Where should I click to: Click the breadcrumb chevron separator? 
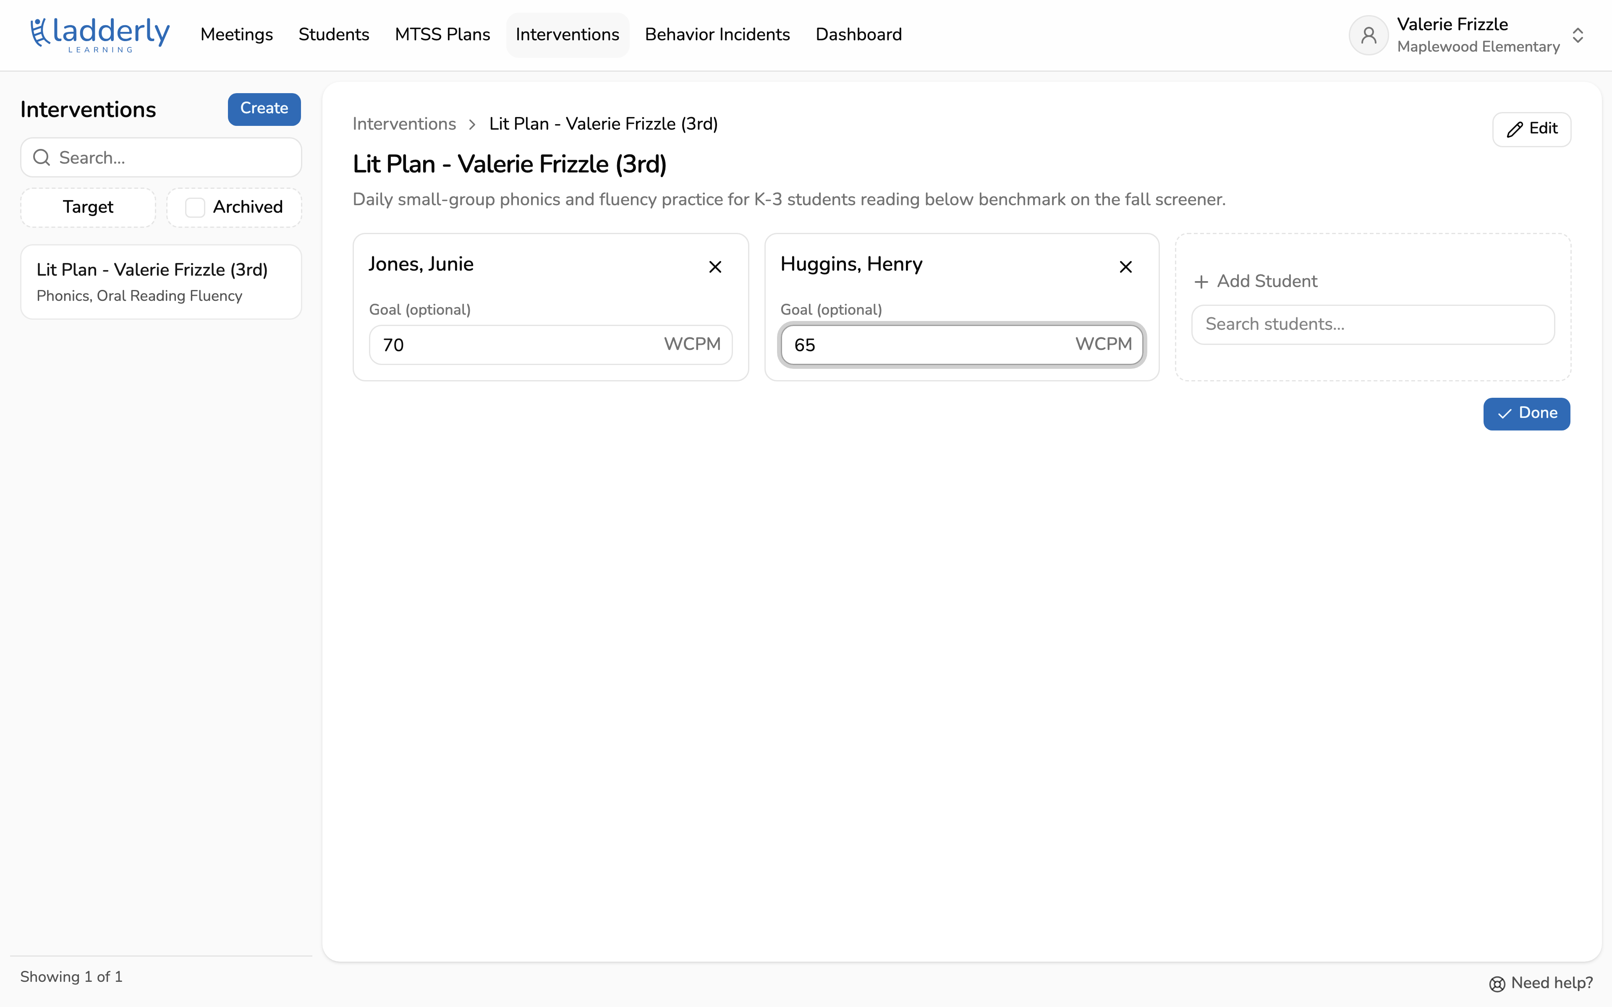pos(472,125)
